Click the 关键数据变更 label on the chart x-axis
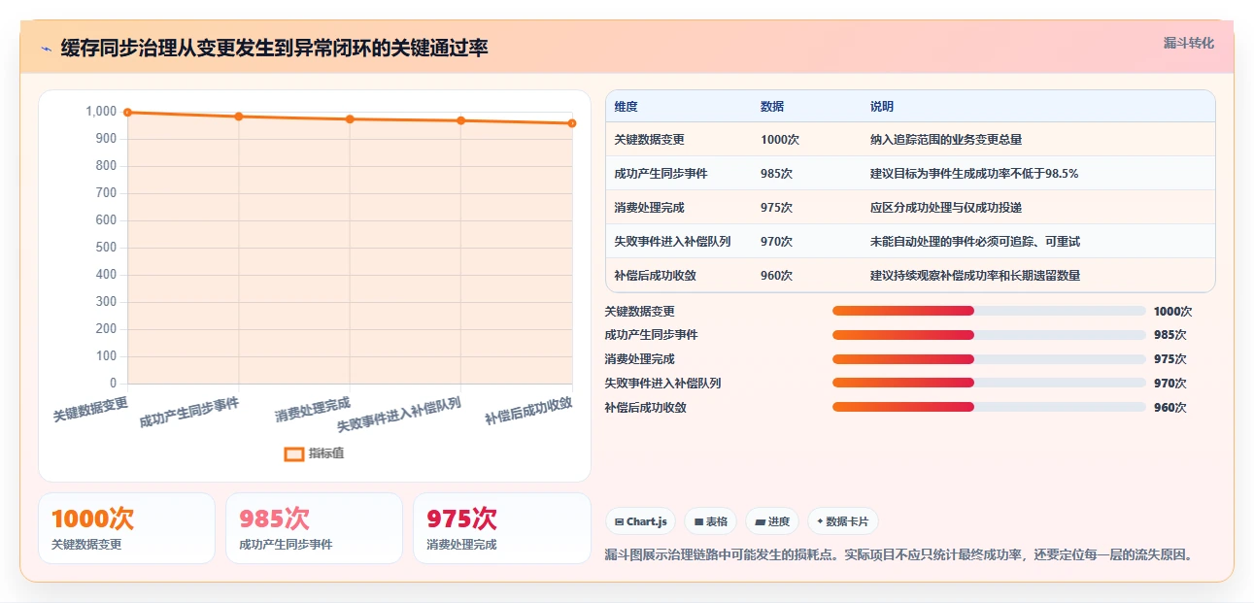The image size is (1254, 603). pyautogui.click(x=90, y=409)
